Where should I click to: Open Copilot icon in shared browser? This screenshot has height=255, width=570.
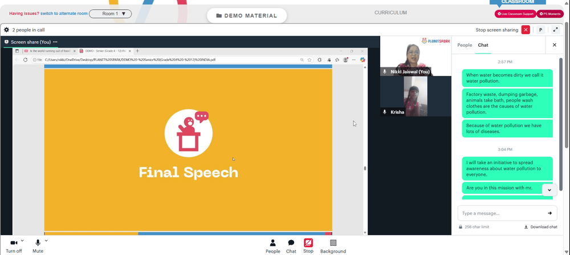coord(363,60)
